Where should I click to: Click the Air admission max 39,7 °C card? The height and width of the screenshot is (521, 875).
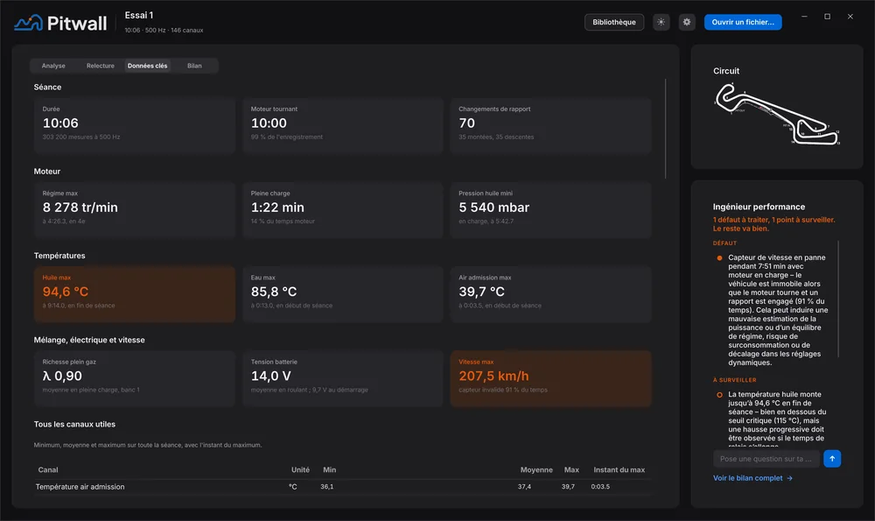550,294
